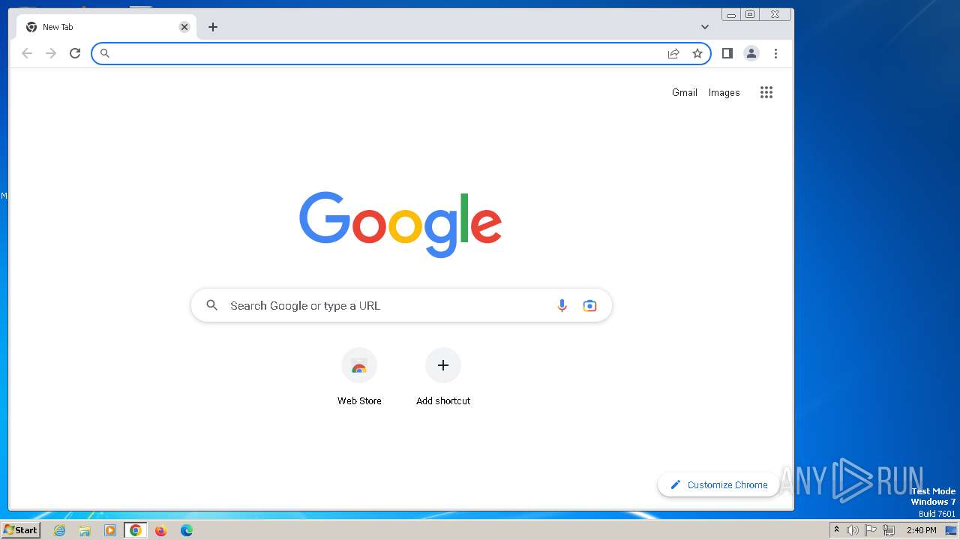Click the Search Google or type a URL box
Viewport: 960px width, 540px height.
(x=401, y=305)
